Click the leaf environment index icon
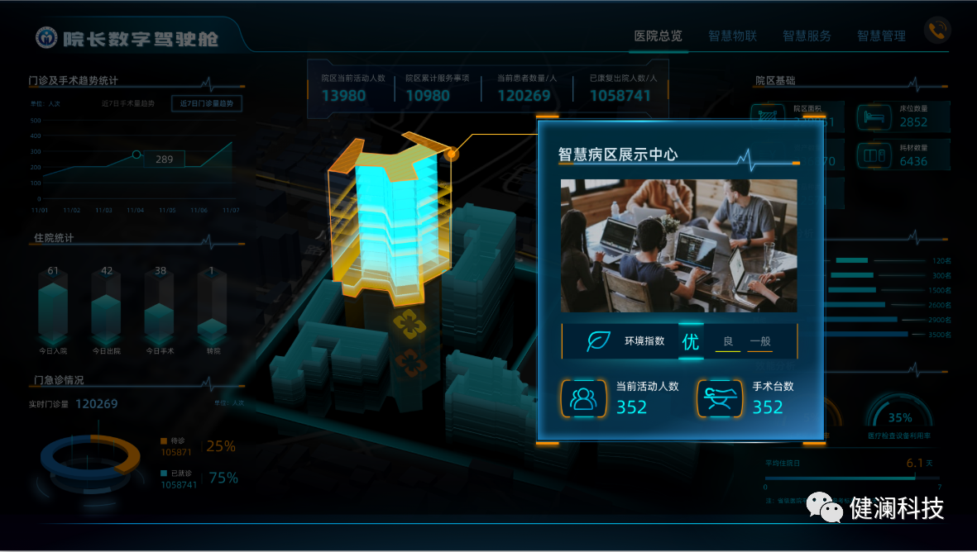Viewport: 977px width, 552px height. [x=599, y=341]
